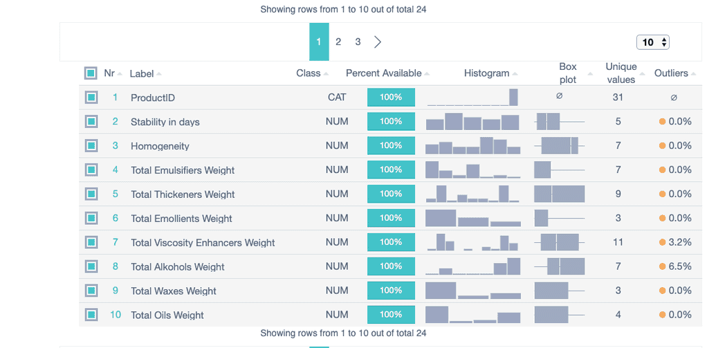Sort by Class column arrow
Image resolution: width=716 pixels, height=348 pixels.
click(x=326, y=74)
